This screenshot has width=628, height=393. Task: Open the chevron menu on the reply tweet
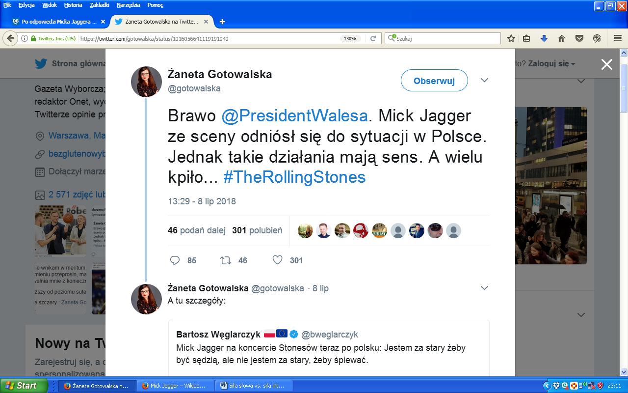484,288
